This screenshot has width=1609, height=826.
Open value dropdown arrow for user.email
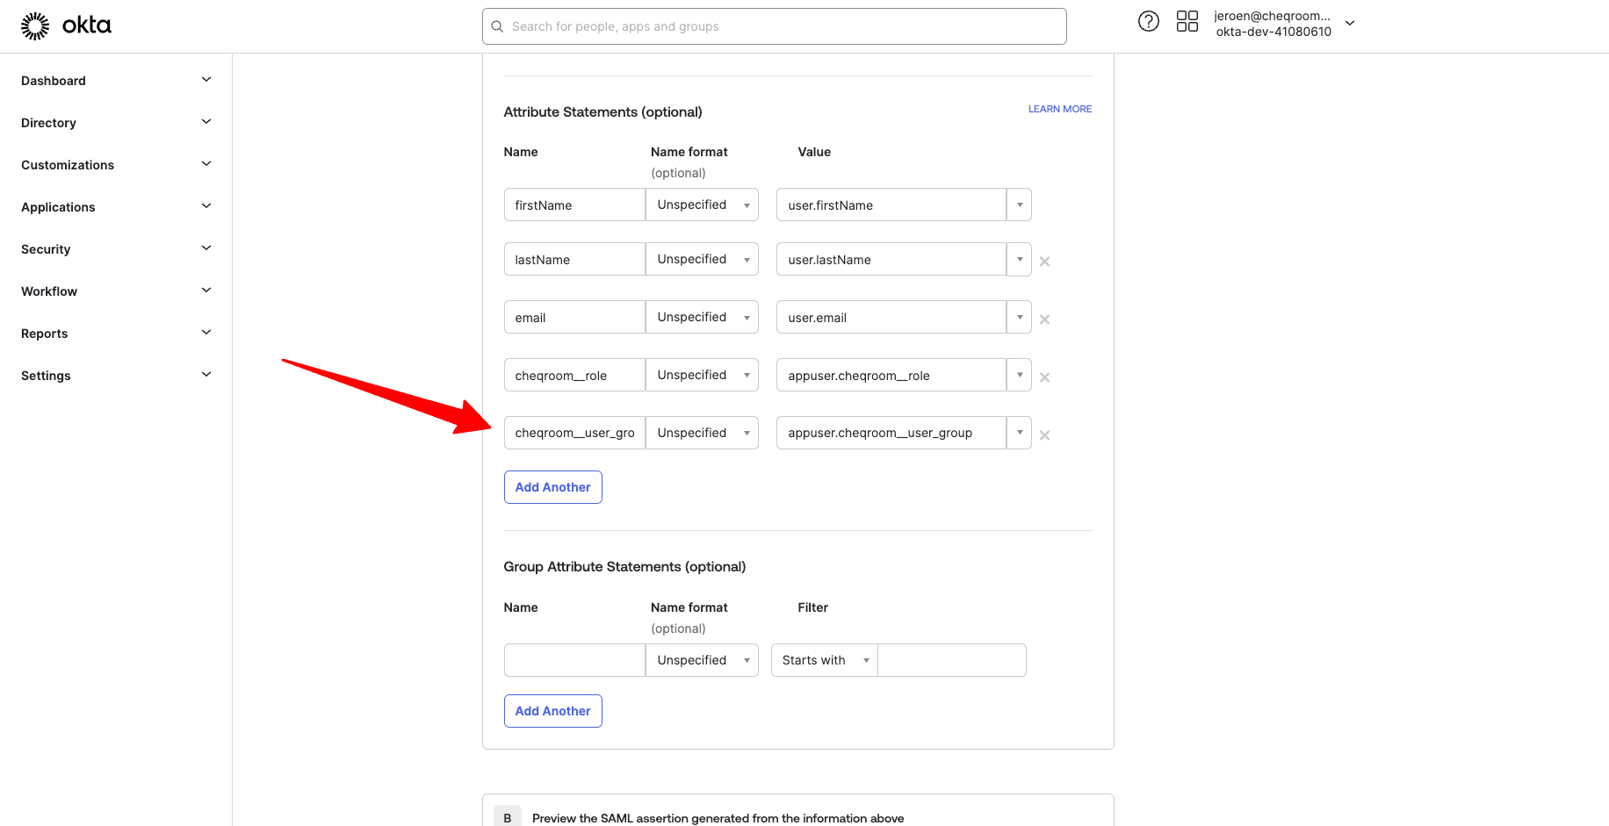tap(1019, 318)
